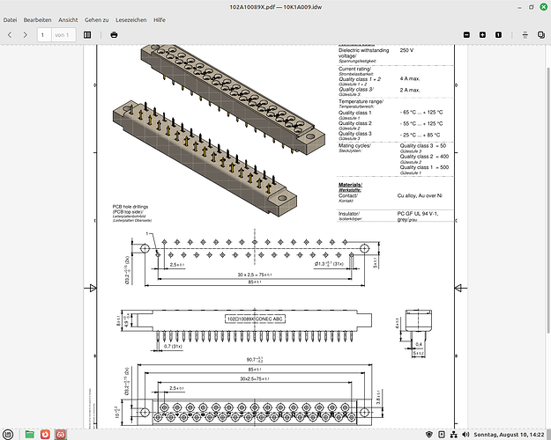The width and height of the screenshot is (551, 440).
Task: Click the lower 3D connector with gold pins
Action: pyautogui.click(x=205, y=158)
